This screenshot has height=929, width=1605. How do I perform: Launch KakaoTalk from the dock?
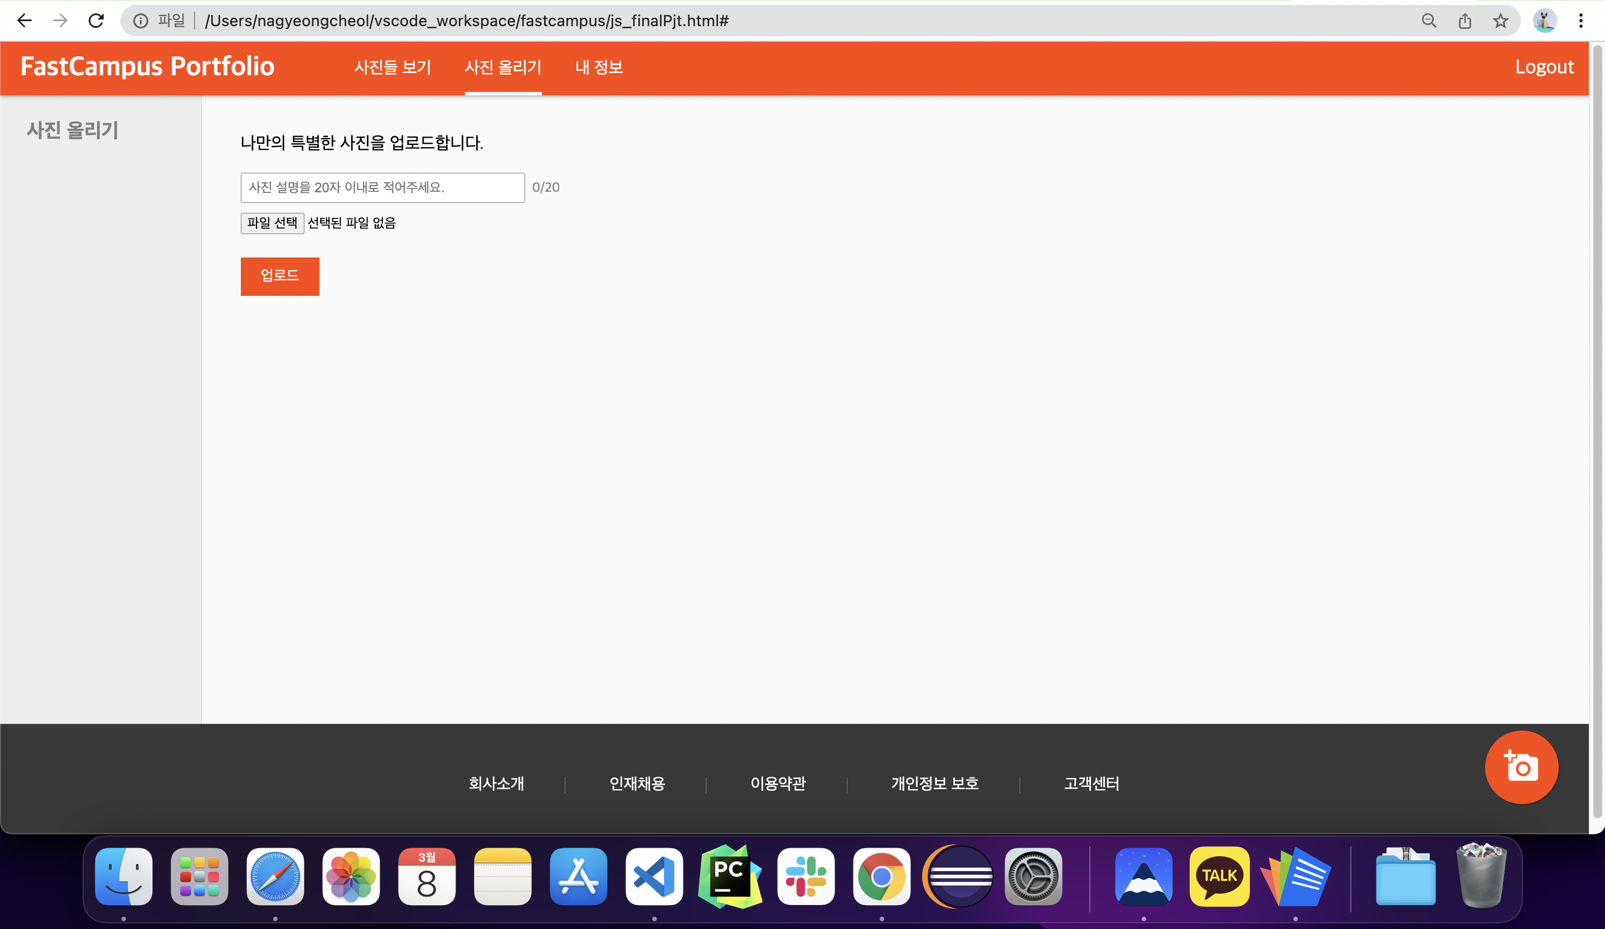(1219, 876)
